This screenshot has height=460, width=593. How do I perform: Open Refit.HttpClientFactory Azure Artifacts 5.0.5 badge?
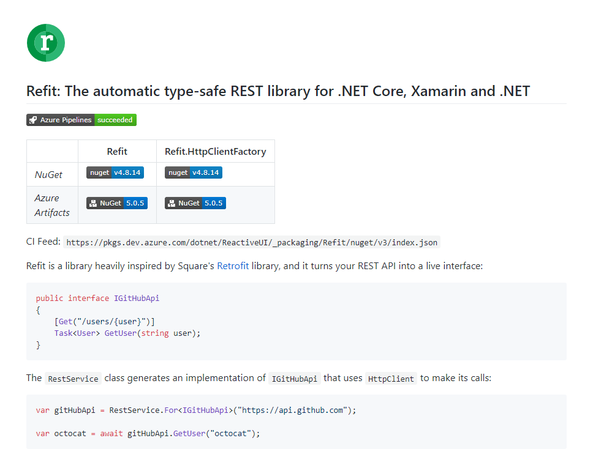point(195,203)
